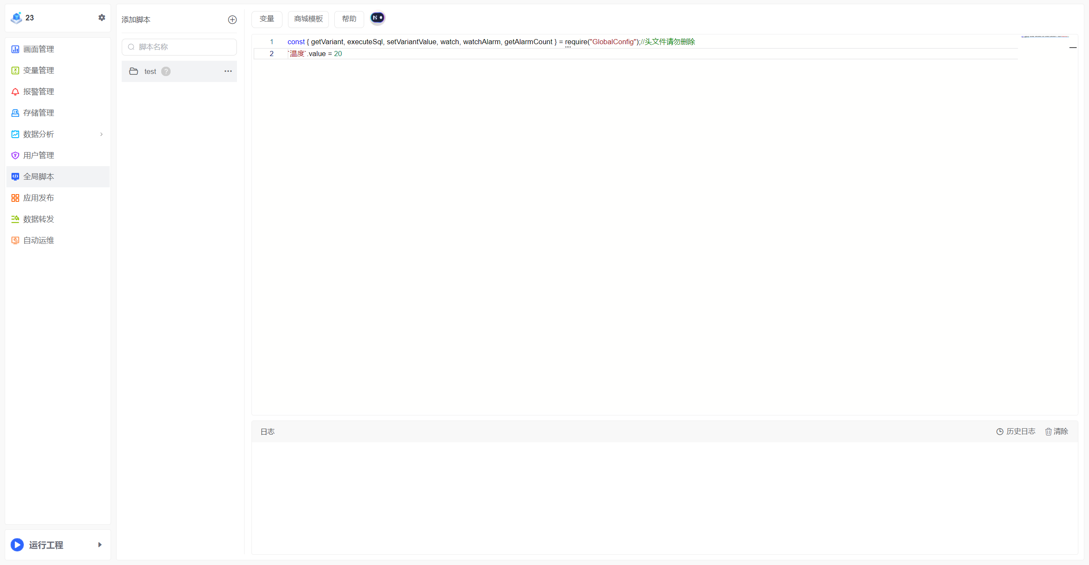Open 报警管理 bell item

pos(38,92)
